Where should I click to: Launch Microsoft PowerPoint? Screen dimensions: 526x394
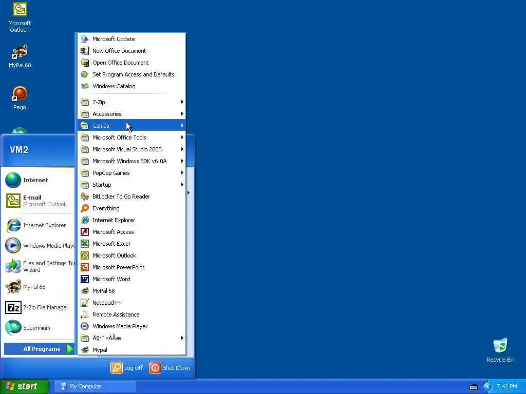[131, 267]
